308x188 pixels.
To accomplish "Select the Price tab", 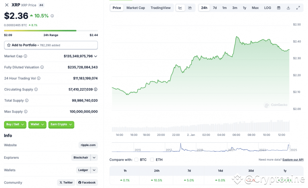I will [117, 8].
